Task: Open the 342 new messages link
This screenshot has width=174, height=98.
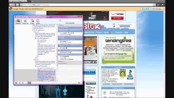Action: click(x=125, y=24)
